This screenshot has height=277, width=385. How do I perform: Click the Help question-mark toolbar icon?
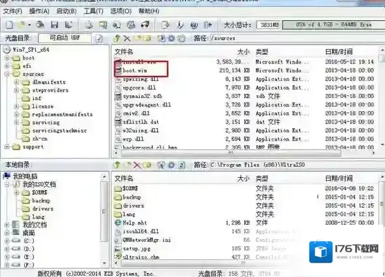(194, 25)
